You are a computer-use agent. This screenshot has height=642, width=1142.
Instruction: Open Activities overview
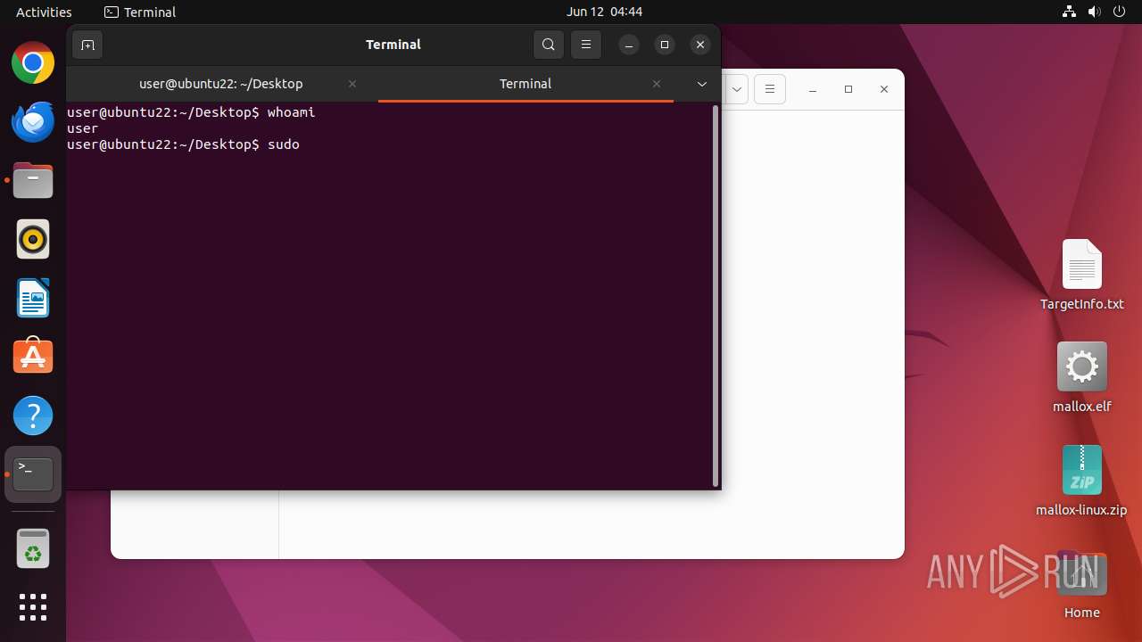[44, 12]
